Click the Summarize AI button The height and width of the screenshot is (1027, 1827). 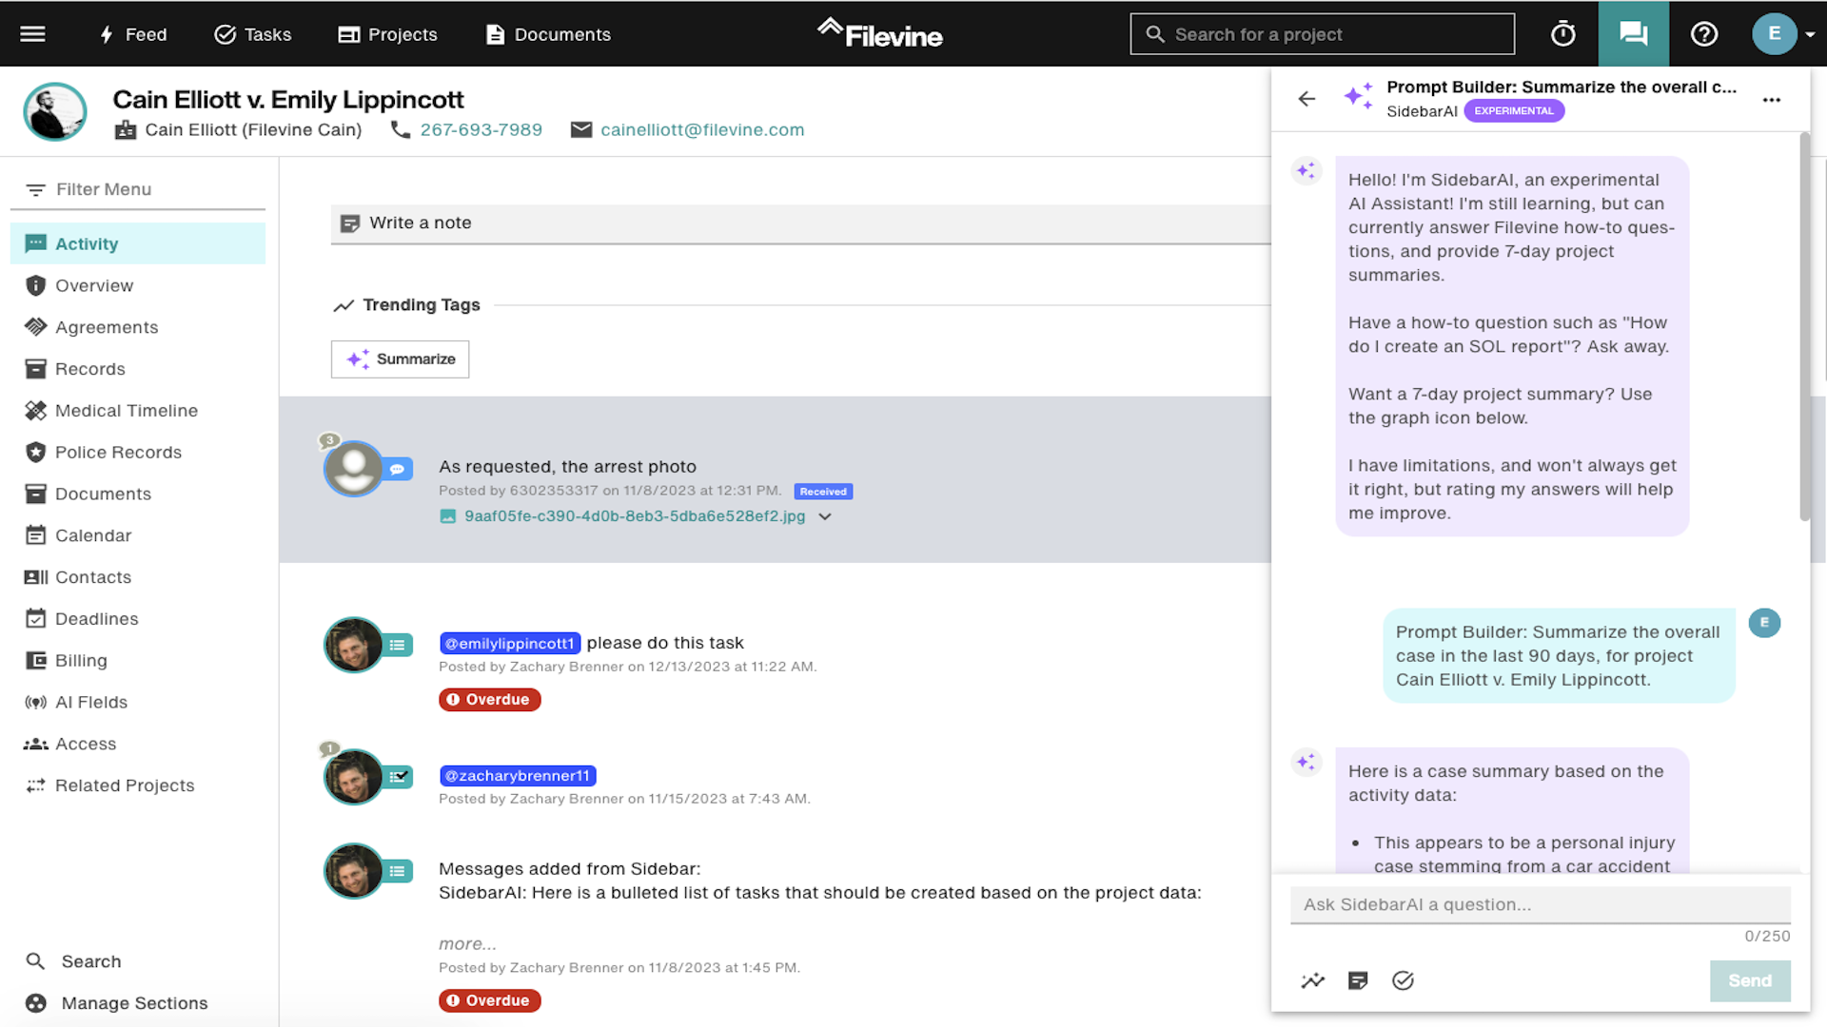pyautogui.click(x=400, y=359)
